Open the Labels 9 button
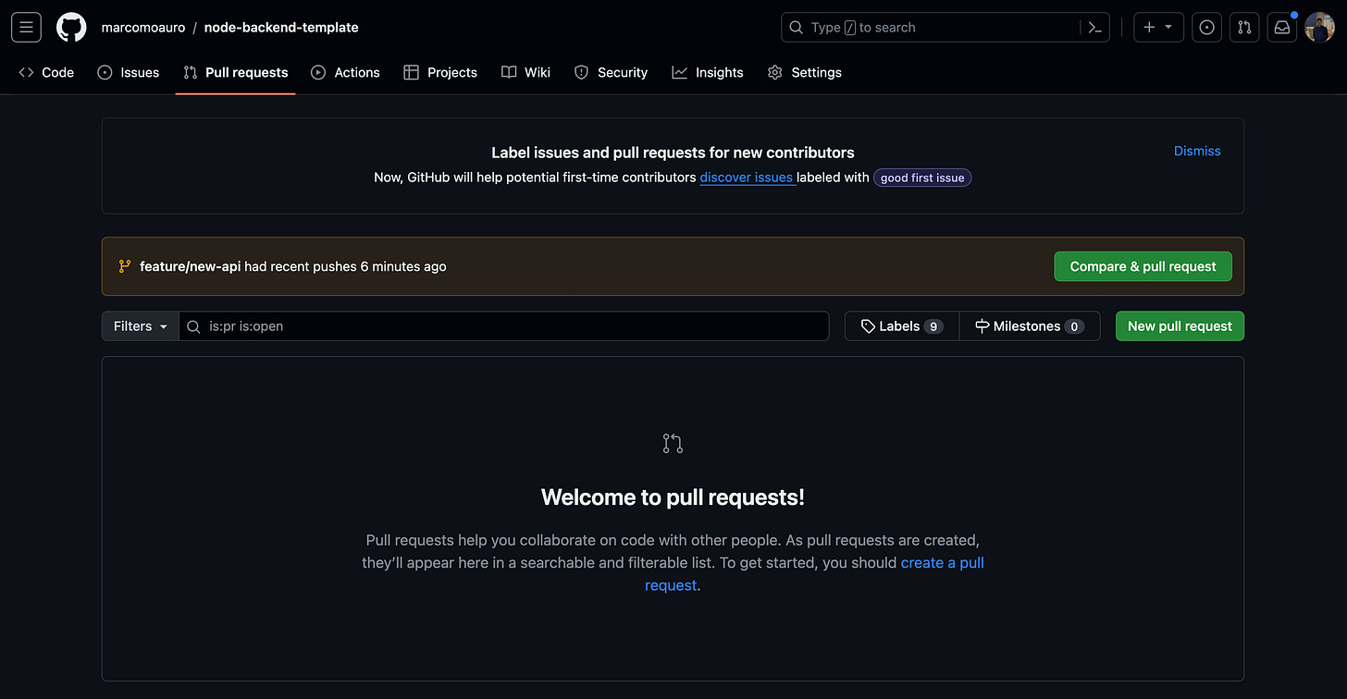 point(902,326)
